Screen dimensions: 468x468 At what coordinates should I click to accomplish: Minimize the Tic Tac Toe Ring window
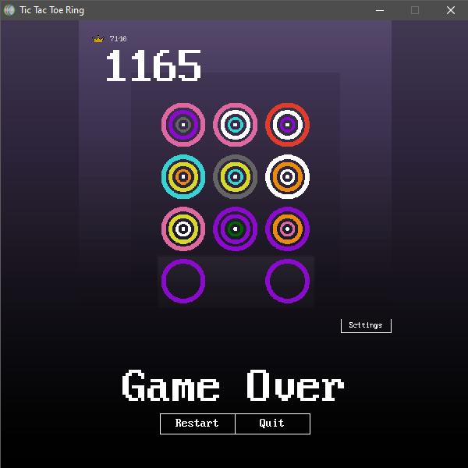click(379, 10)
